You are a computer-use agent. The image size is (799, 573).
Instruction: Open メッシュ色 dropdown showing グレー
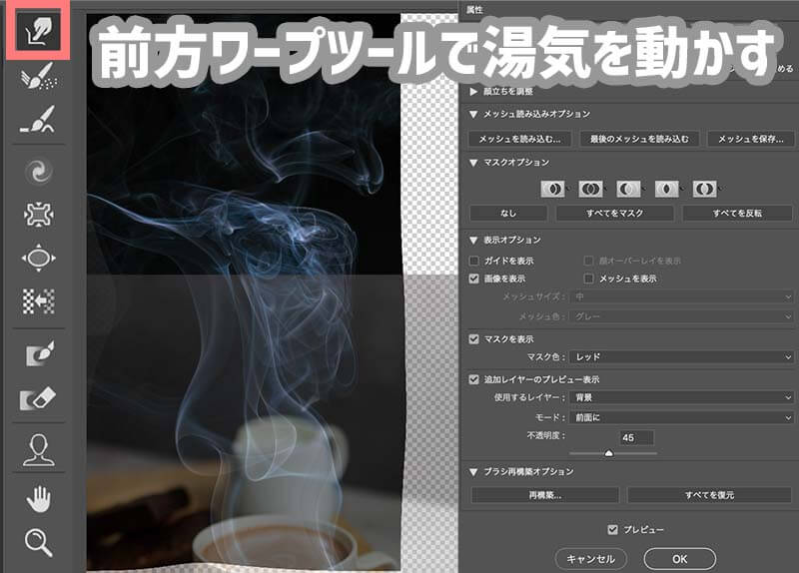tap(682, 316)
